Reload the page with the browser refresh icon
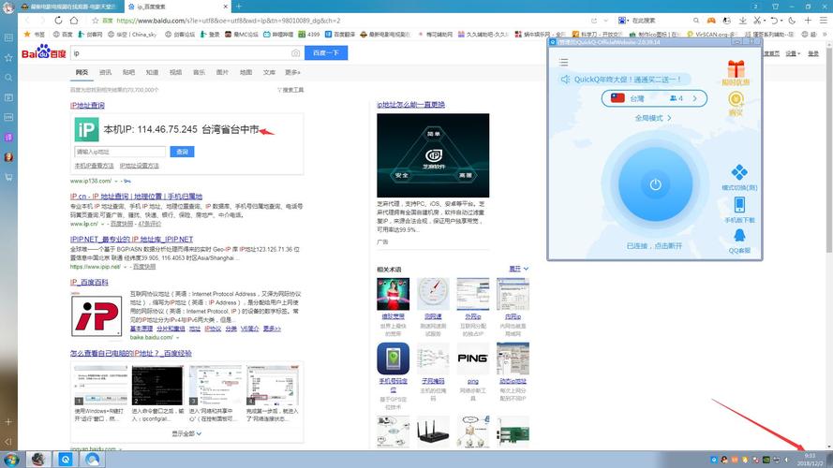 tap(58, 21)
